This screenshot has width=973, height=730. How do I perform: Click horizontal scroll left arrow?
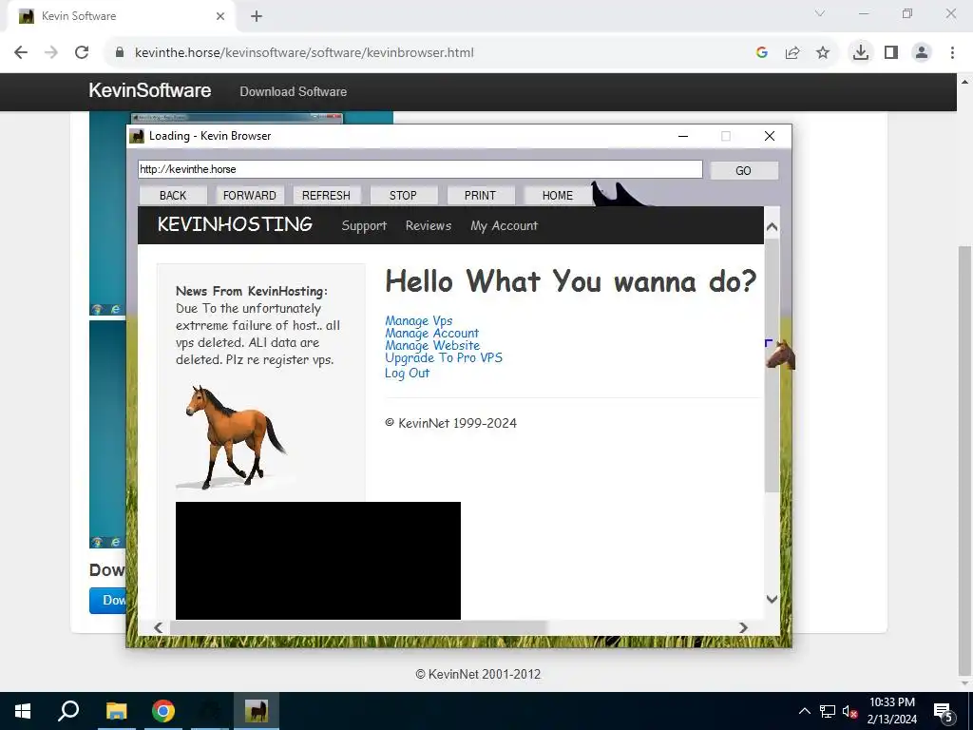[x=159, y=627]
